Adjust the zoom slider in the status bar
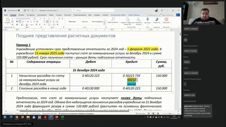Image resolution: width=226 pixels, height=127 pixels. (170, 114)
